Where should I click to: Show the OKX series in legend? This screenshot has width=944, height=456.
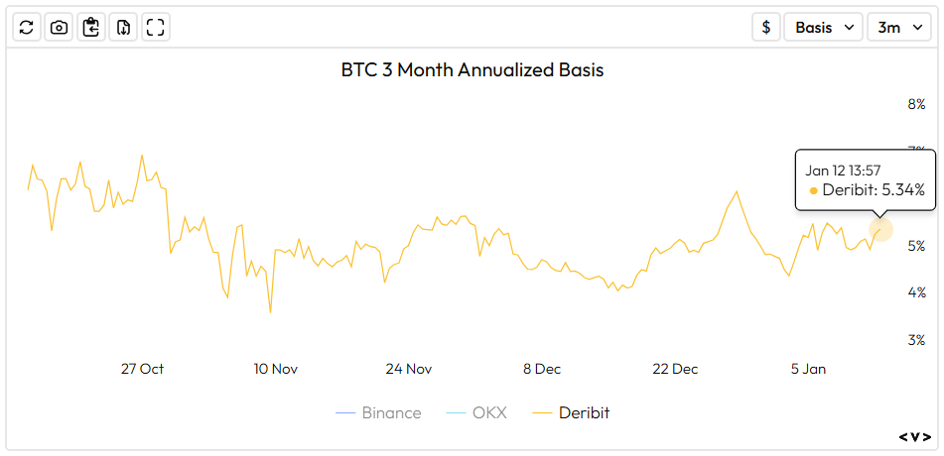477,412
